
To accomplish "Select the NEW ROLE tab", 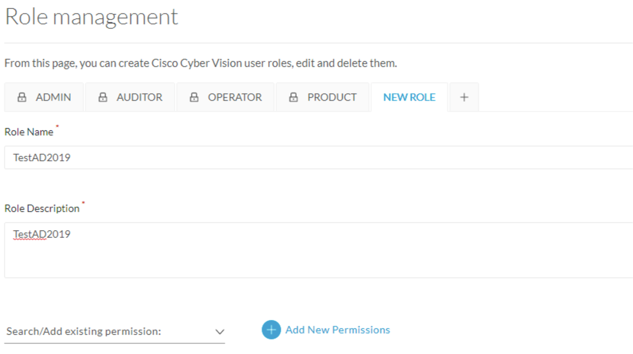I will pyautogui.click(x=409, y=97).
